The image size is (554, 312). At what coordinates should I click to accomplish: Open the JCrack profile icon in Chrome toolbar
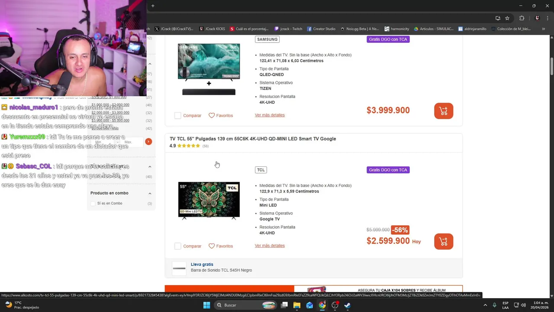point(537,18)
